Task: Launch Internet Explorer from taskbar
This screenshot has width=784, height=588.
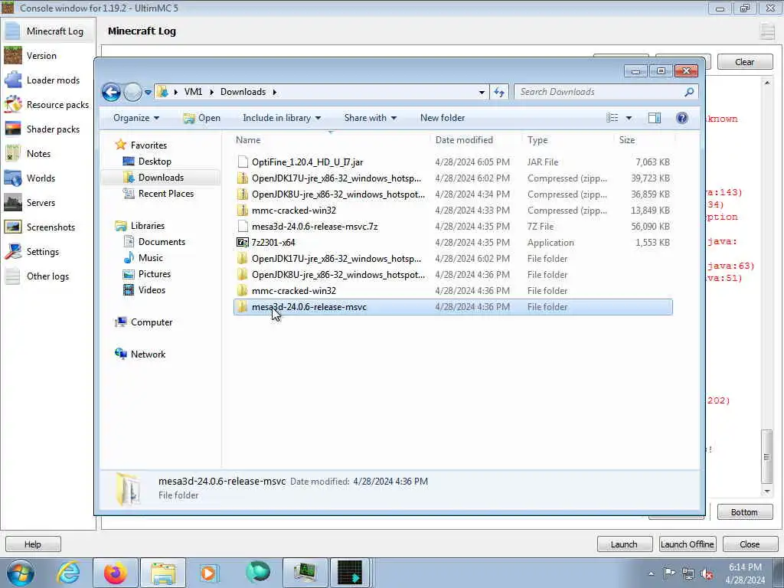Action: 68,573
